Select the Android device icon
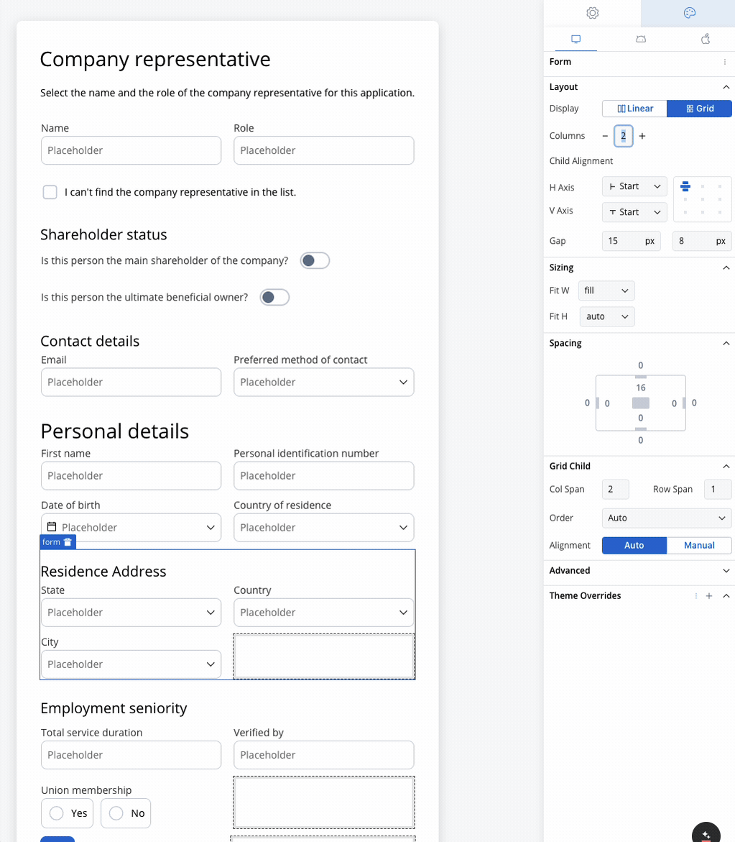This screenshot has height=842, width=735. coord(641,40)
